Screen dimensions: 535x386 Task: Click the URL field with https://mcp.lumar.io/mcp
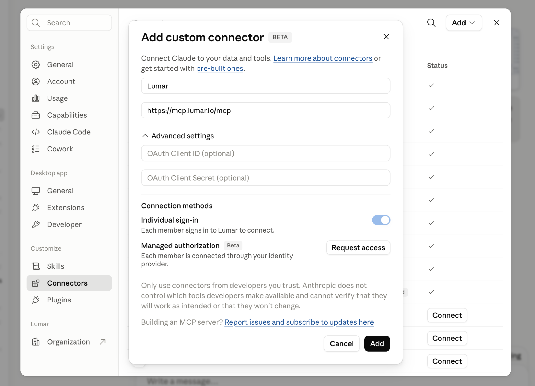pos(266,110)
